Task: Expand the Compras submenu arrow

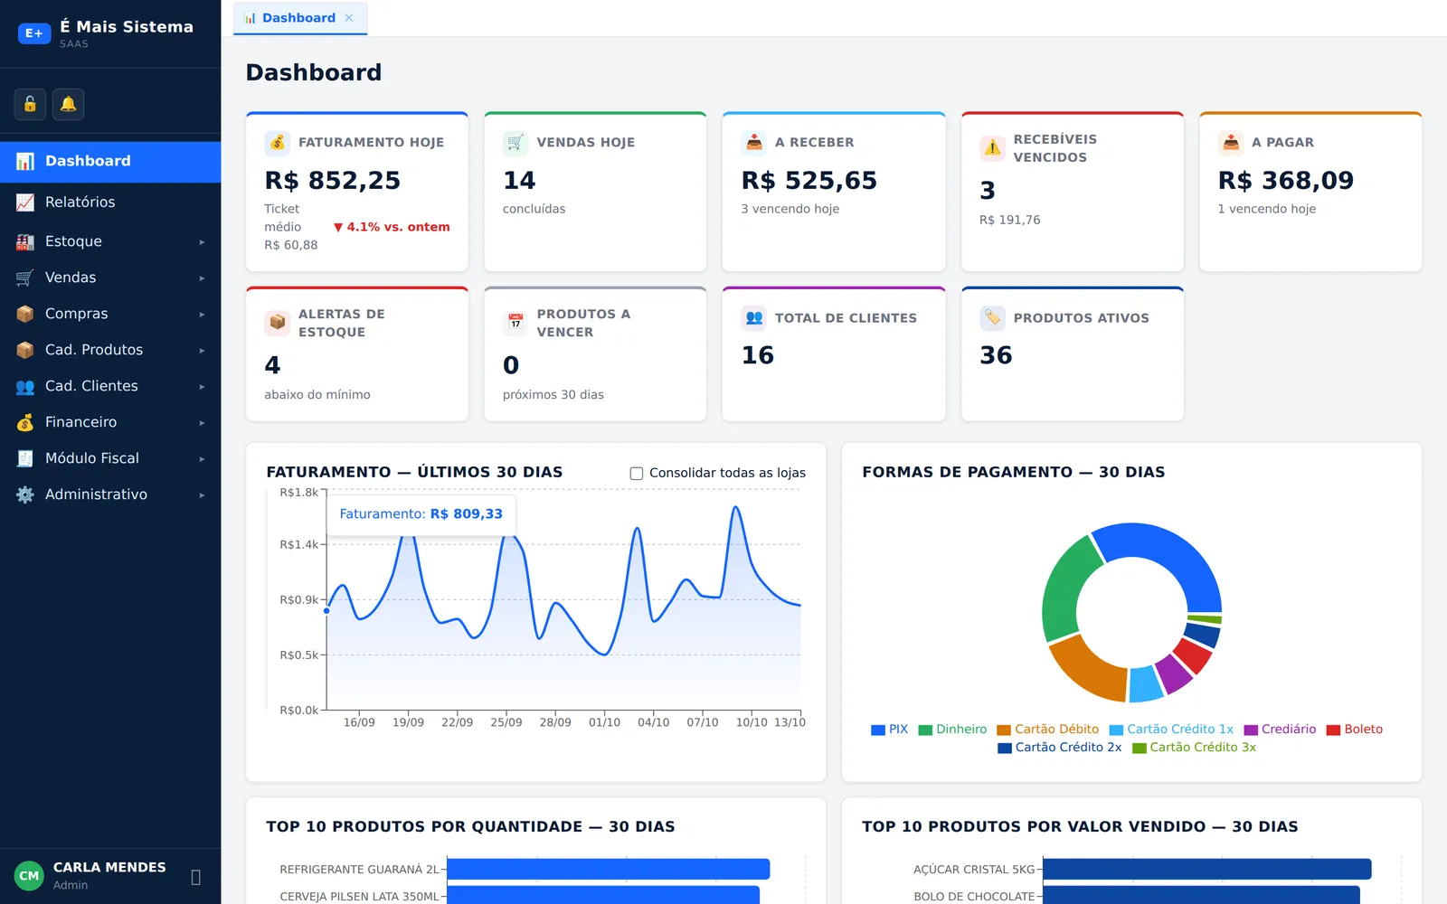Action: [x=202, y=315]
